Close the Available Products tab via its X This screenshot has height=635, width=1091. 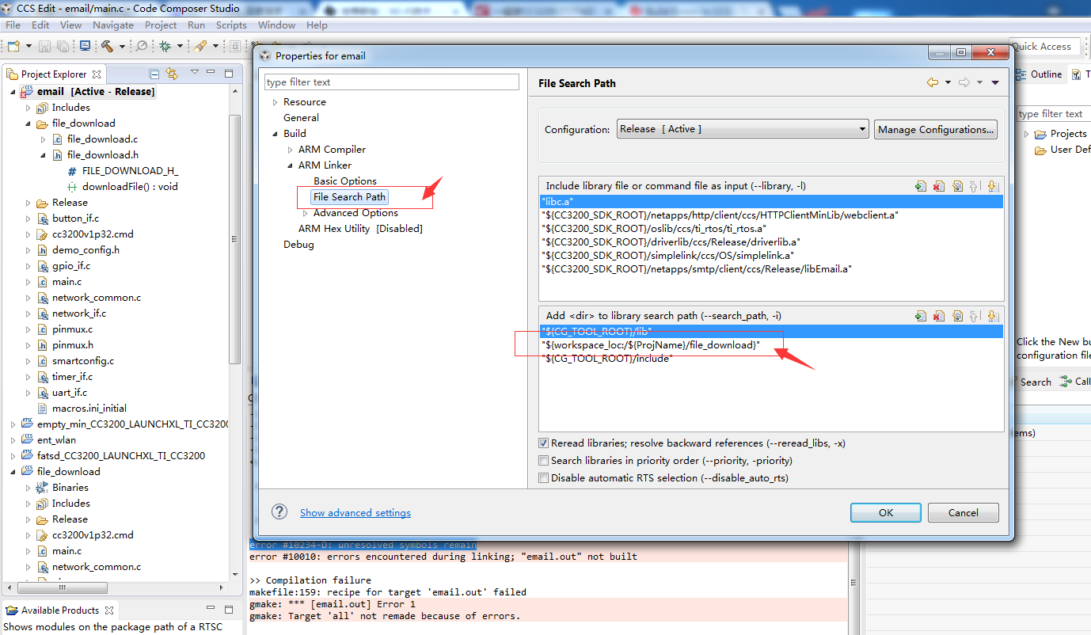(x=109, y=610)
